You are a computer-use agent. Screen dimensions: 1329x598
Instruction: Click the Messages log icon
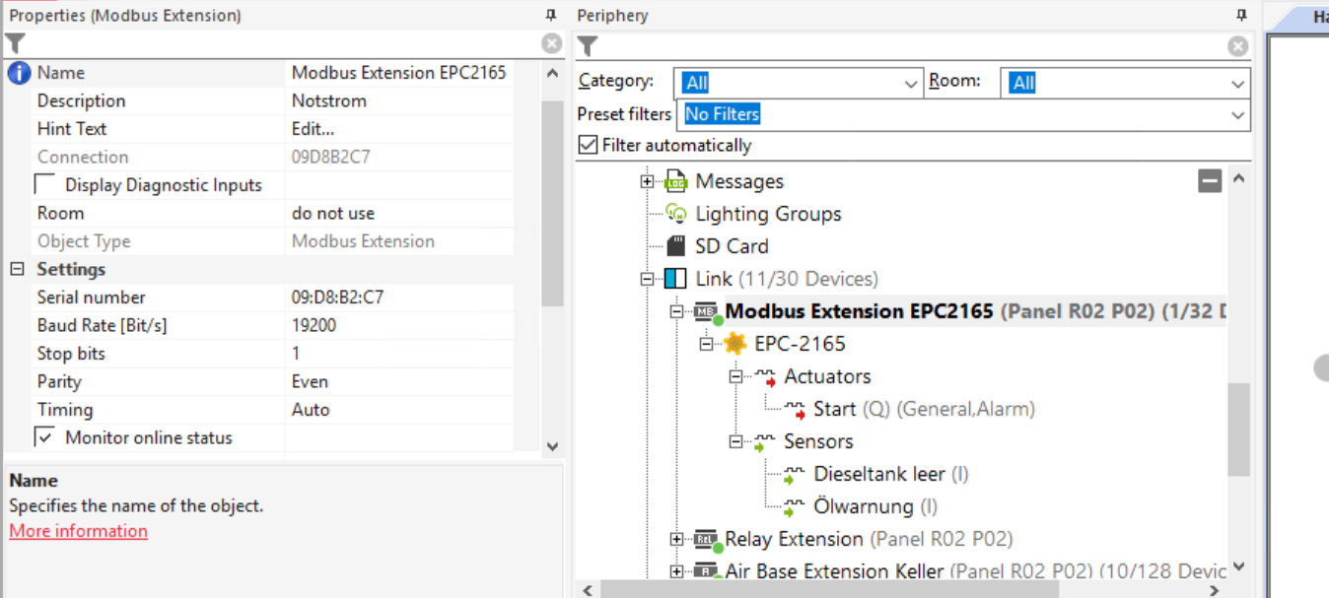(x=675, y=182)
